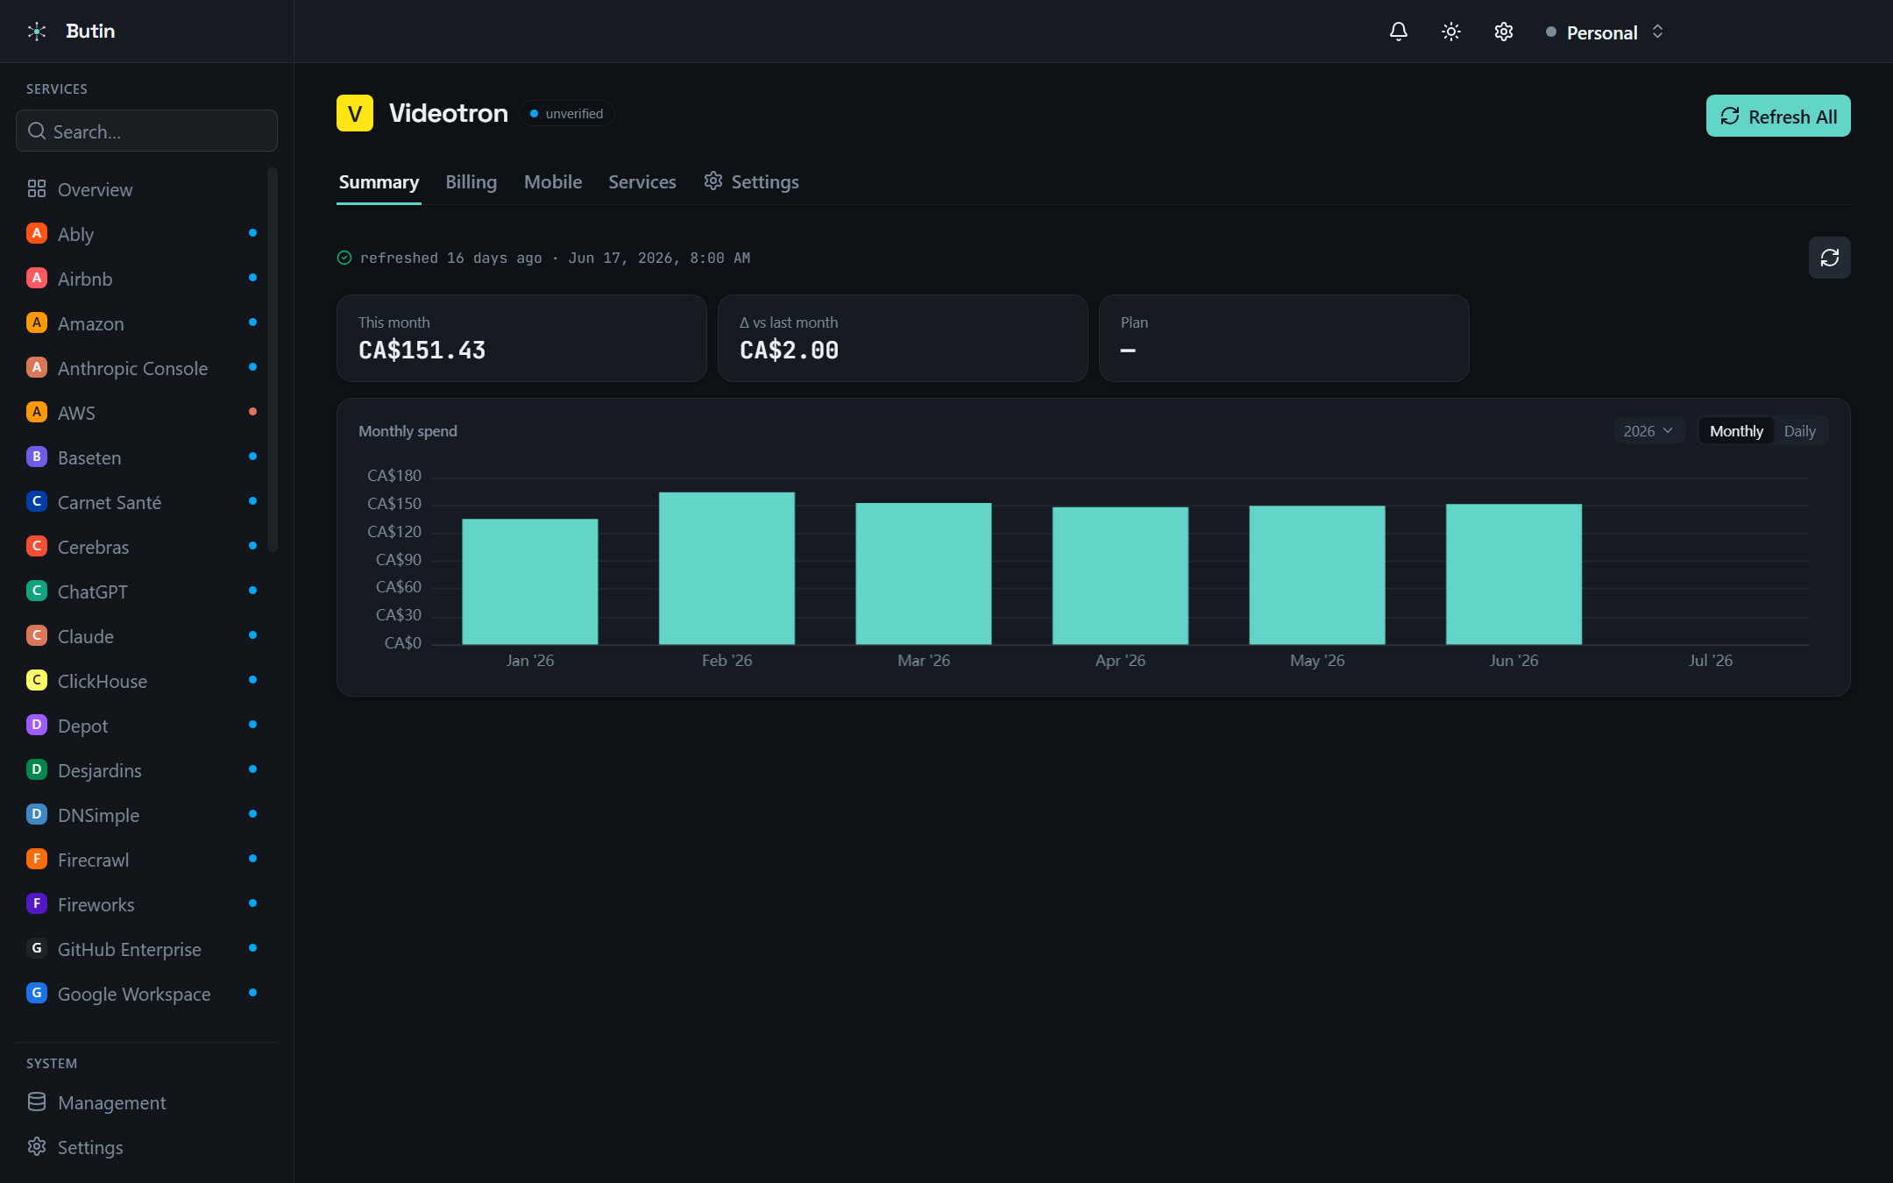The width and height of the screenshot is (1893, 1183).
Task: Click the Carnet Santé icon
Action: point(37,501)
